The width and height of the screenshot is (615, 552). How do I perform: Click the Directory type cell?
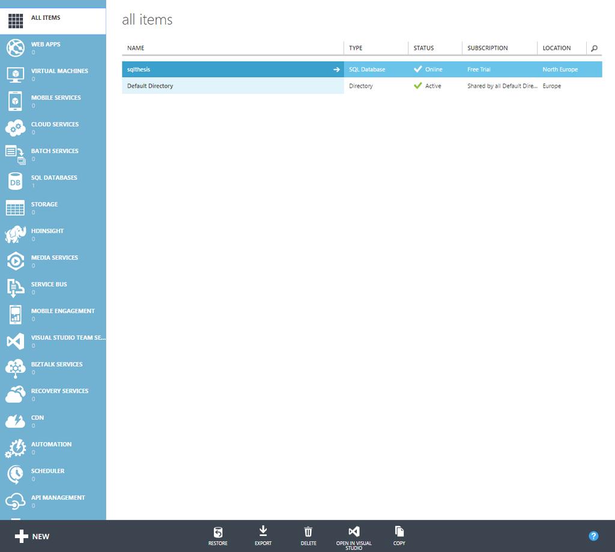click(x=361, y=86)
